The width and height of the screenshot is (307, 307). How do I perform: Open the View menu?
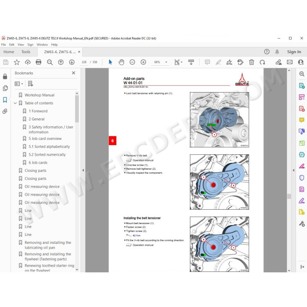tap(21, 45)
